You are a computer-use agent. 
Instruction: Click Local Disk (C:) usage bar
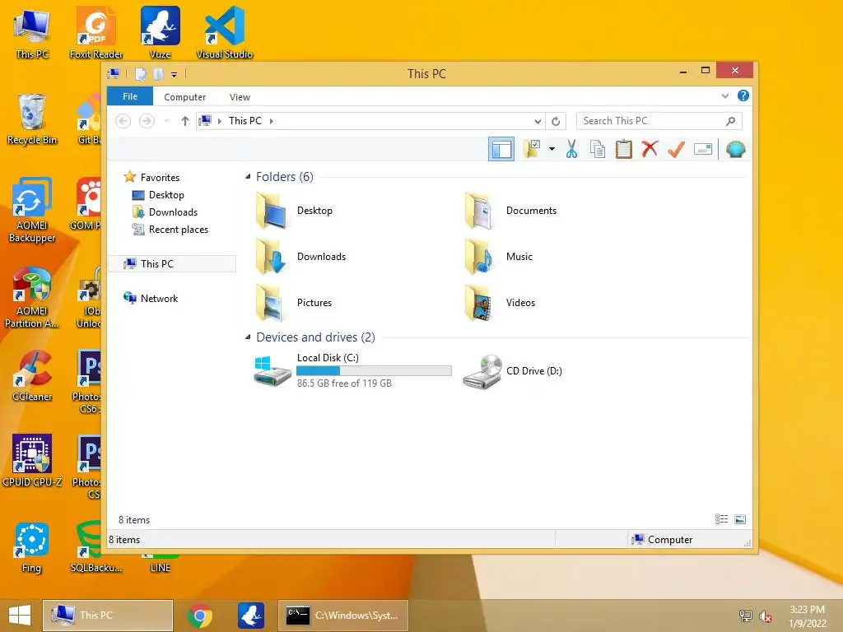(375, 371)
